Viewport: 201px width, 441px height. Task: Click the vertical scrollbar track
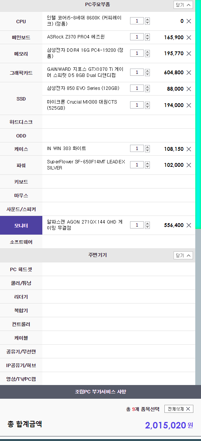click(198, 307)
